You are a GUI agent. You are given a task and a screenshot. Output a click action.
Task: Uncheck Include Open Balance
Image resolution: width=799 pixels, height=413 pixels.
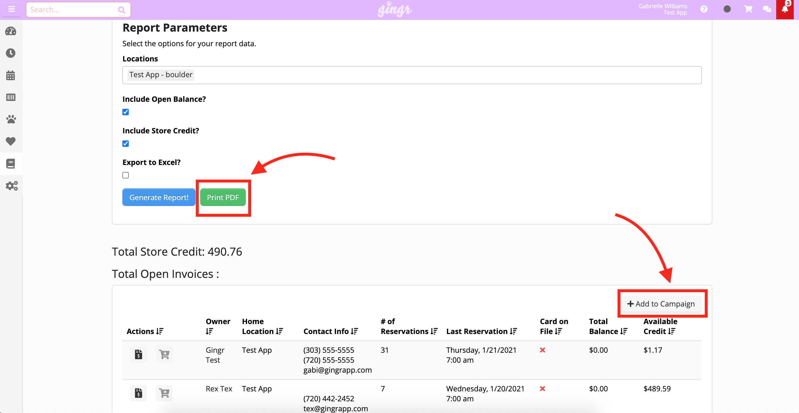(126, 112)
